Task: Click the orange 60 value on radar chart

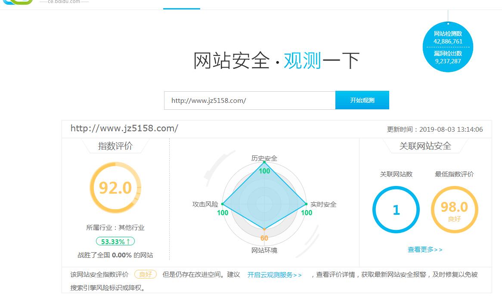Action: [x=264, y=238]
